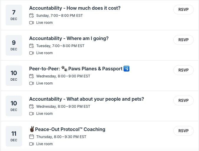Click video camera icon for Dec 11 live room

point(32,144)
